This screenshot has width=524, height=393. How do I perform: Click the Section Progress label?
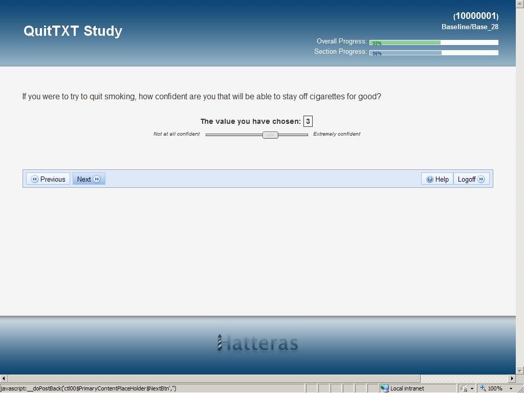pos(340,52)
